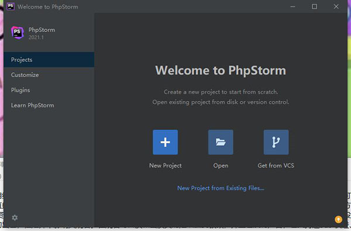Click 'Create a new project to start from scratch.'
This screenshot has height=231, width=351.
(x=221, y=92)
